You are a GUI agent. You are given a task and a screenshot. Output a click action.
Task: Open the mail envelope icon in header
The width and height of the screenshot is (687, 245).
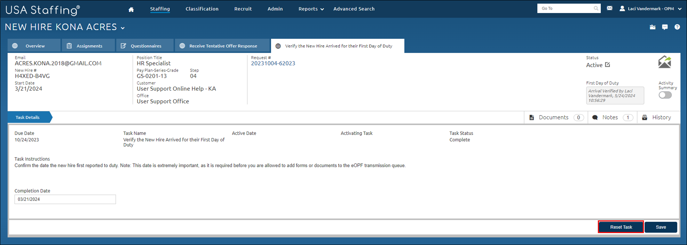(609, 8)
